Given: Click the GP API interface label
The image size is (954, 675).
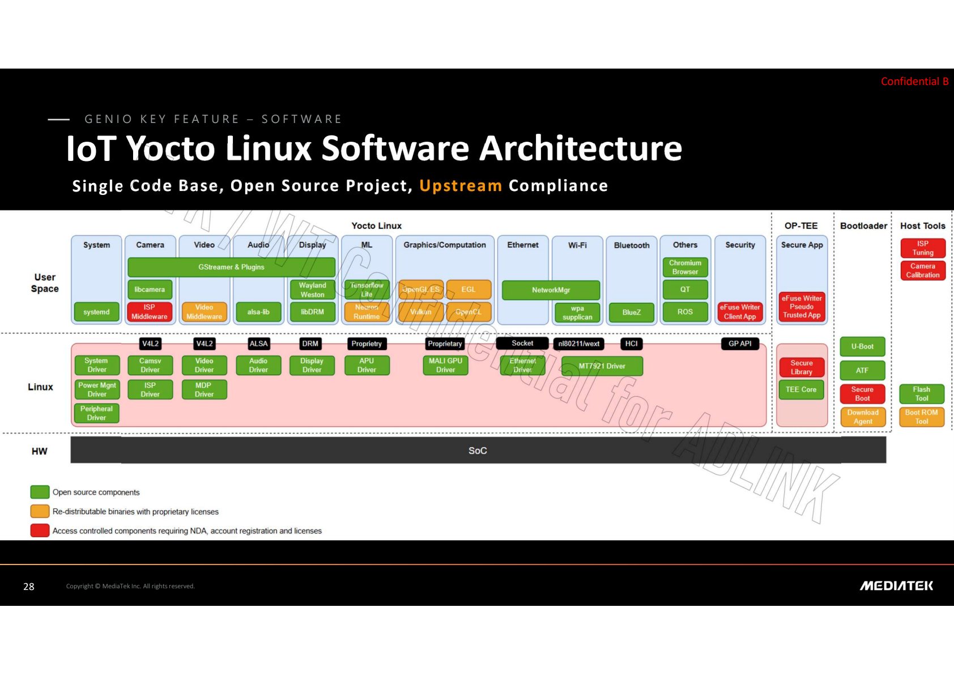Looking at the screenshot, I should 740,343.
